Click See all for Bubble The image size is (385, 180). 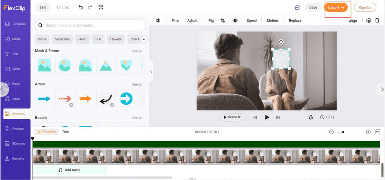137,118
